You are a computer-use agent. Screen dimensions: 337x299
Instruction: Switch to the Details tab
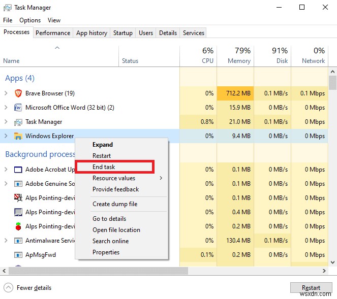point(168,33)
